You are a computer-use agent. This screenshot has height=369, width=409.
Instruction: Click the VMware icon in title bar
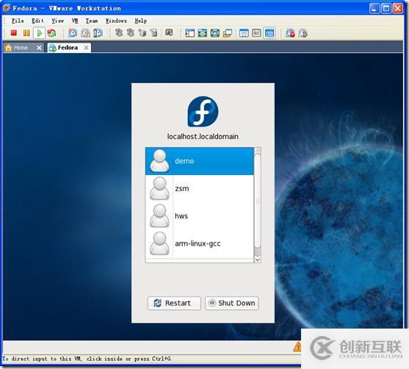(x=7, y=8)
